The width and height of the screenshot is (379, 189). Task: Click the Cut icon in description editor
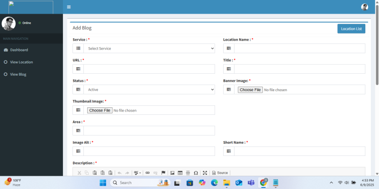pos(79,173)
